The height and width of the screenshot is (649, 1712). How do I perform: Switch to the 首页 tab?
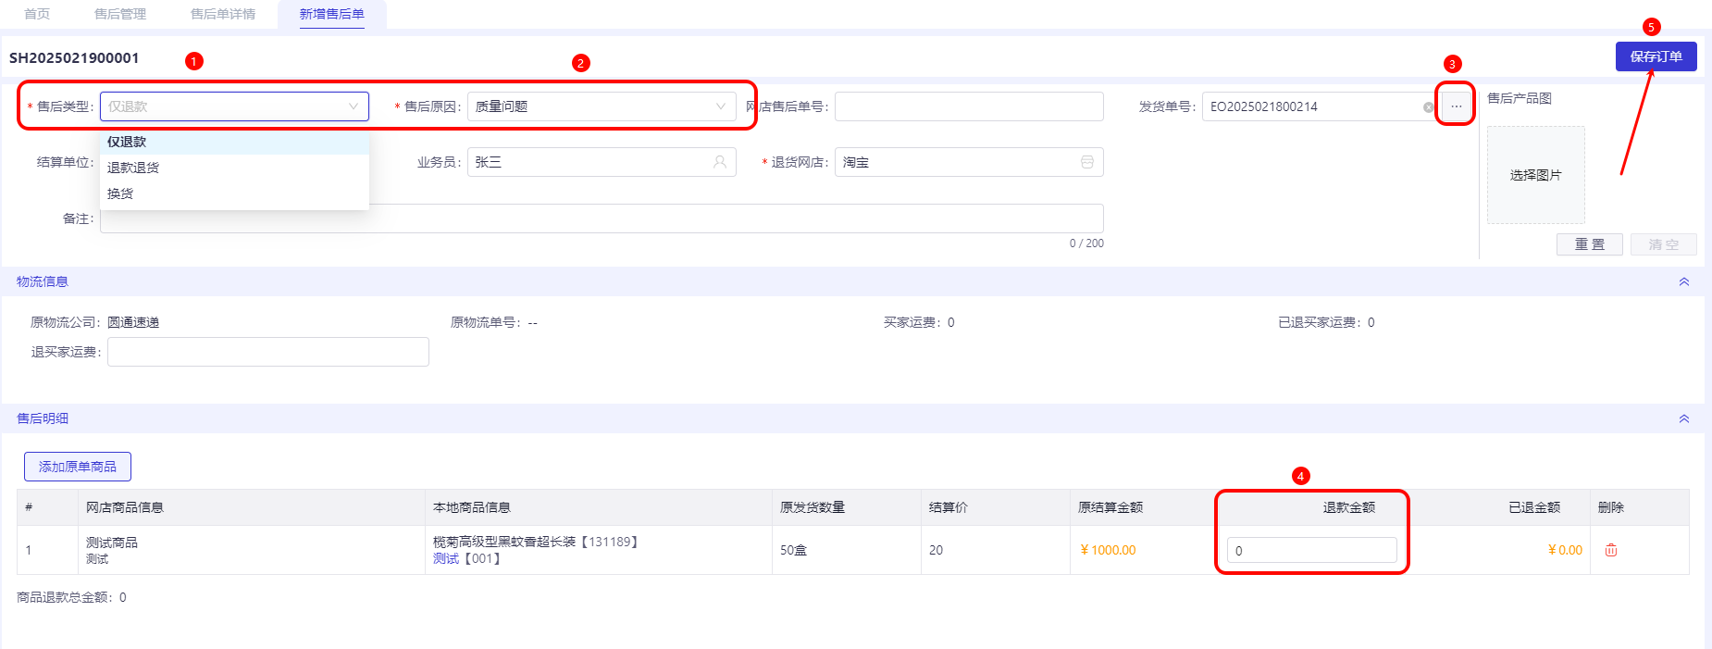[x=37, y=14]
